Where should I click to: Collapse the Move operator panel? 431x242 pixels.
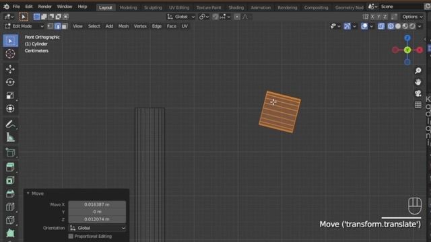(x=28, y=194)
